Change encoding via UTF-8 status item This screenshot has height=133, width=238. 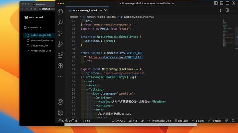coord(133,121)
